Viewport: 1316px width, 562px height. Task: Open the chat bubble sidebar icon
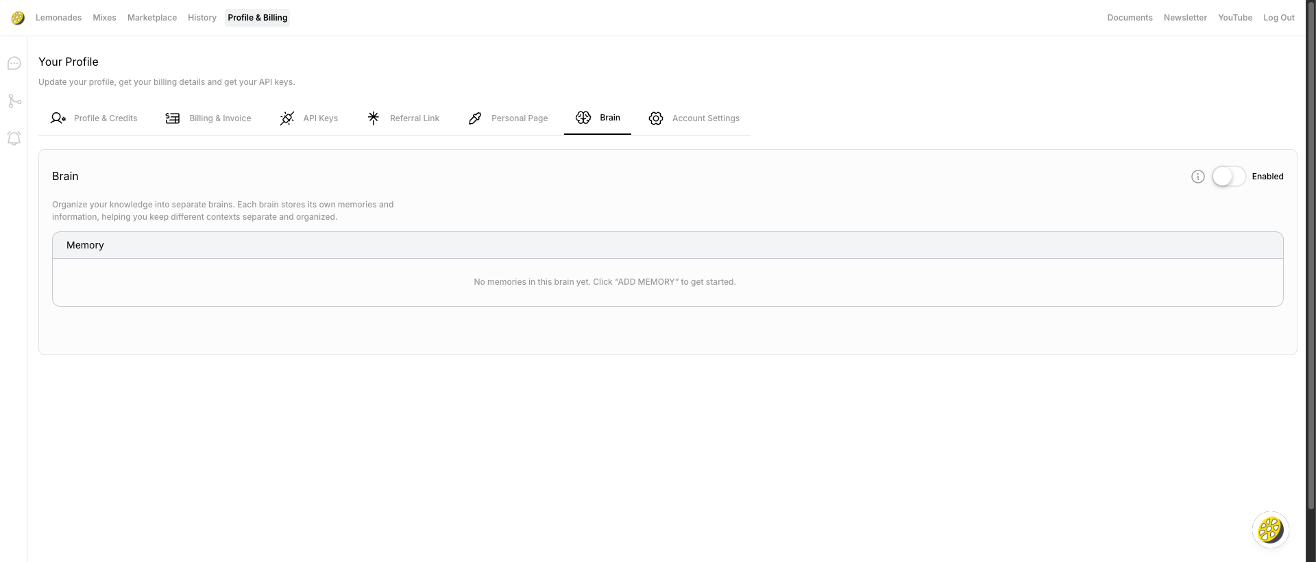(x=14, y=64)
